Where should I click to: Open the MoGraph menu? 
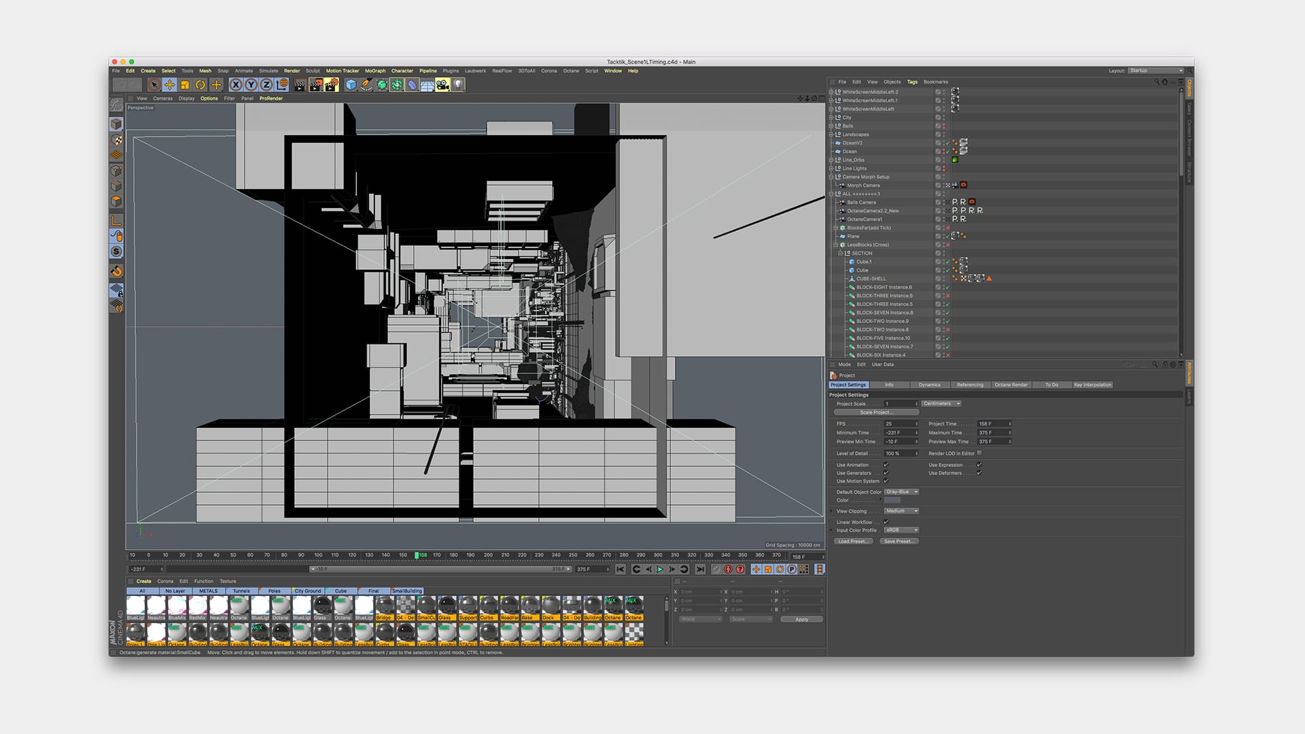[375, 71]
